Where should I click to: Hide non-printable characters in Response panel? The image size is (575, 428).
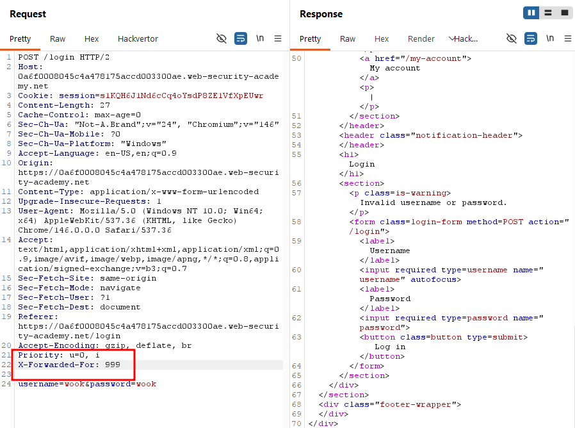click(512, 38)
